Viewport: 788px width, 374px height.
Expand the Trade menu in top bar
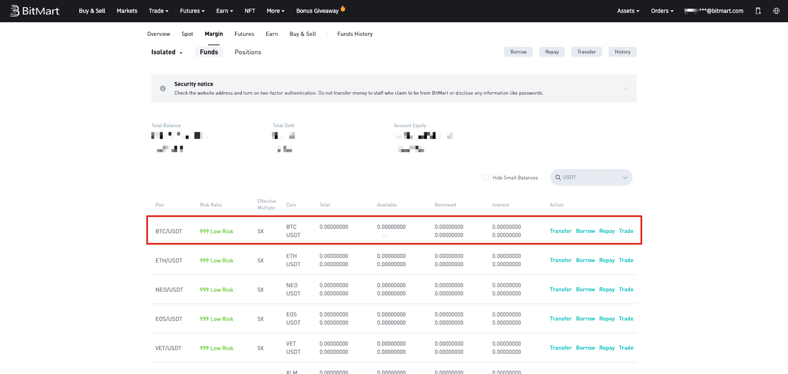[158, 11]
